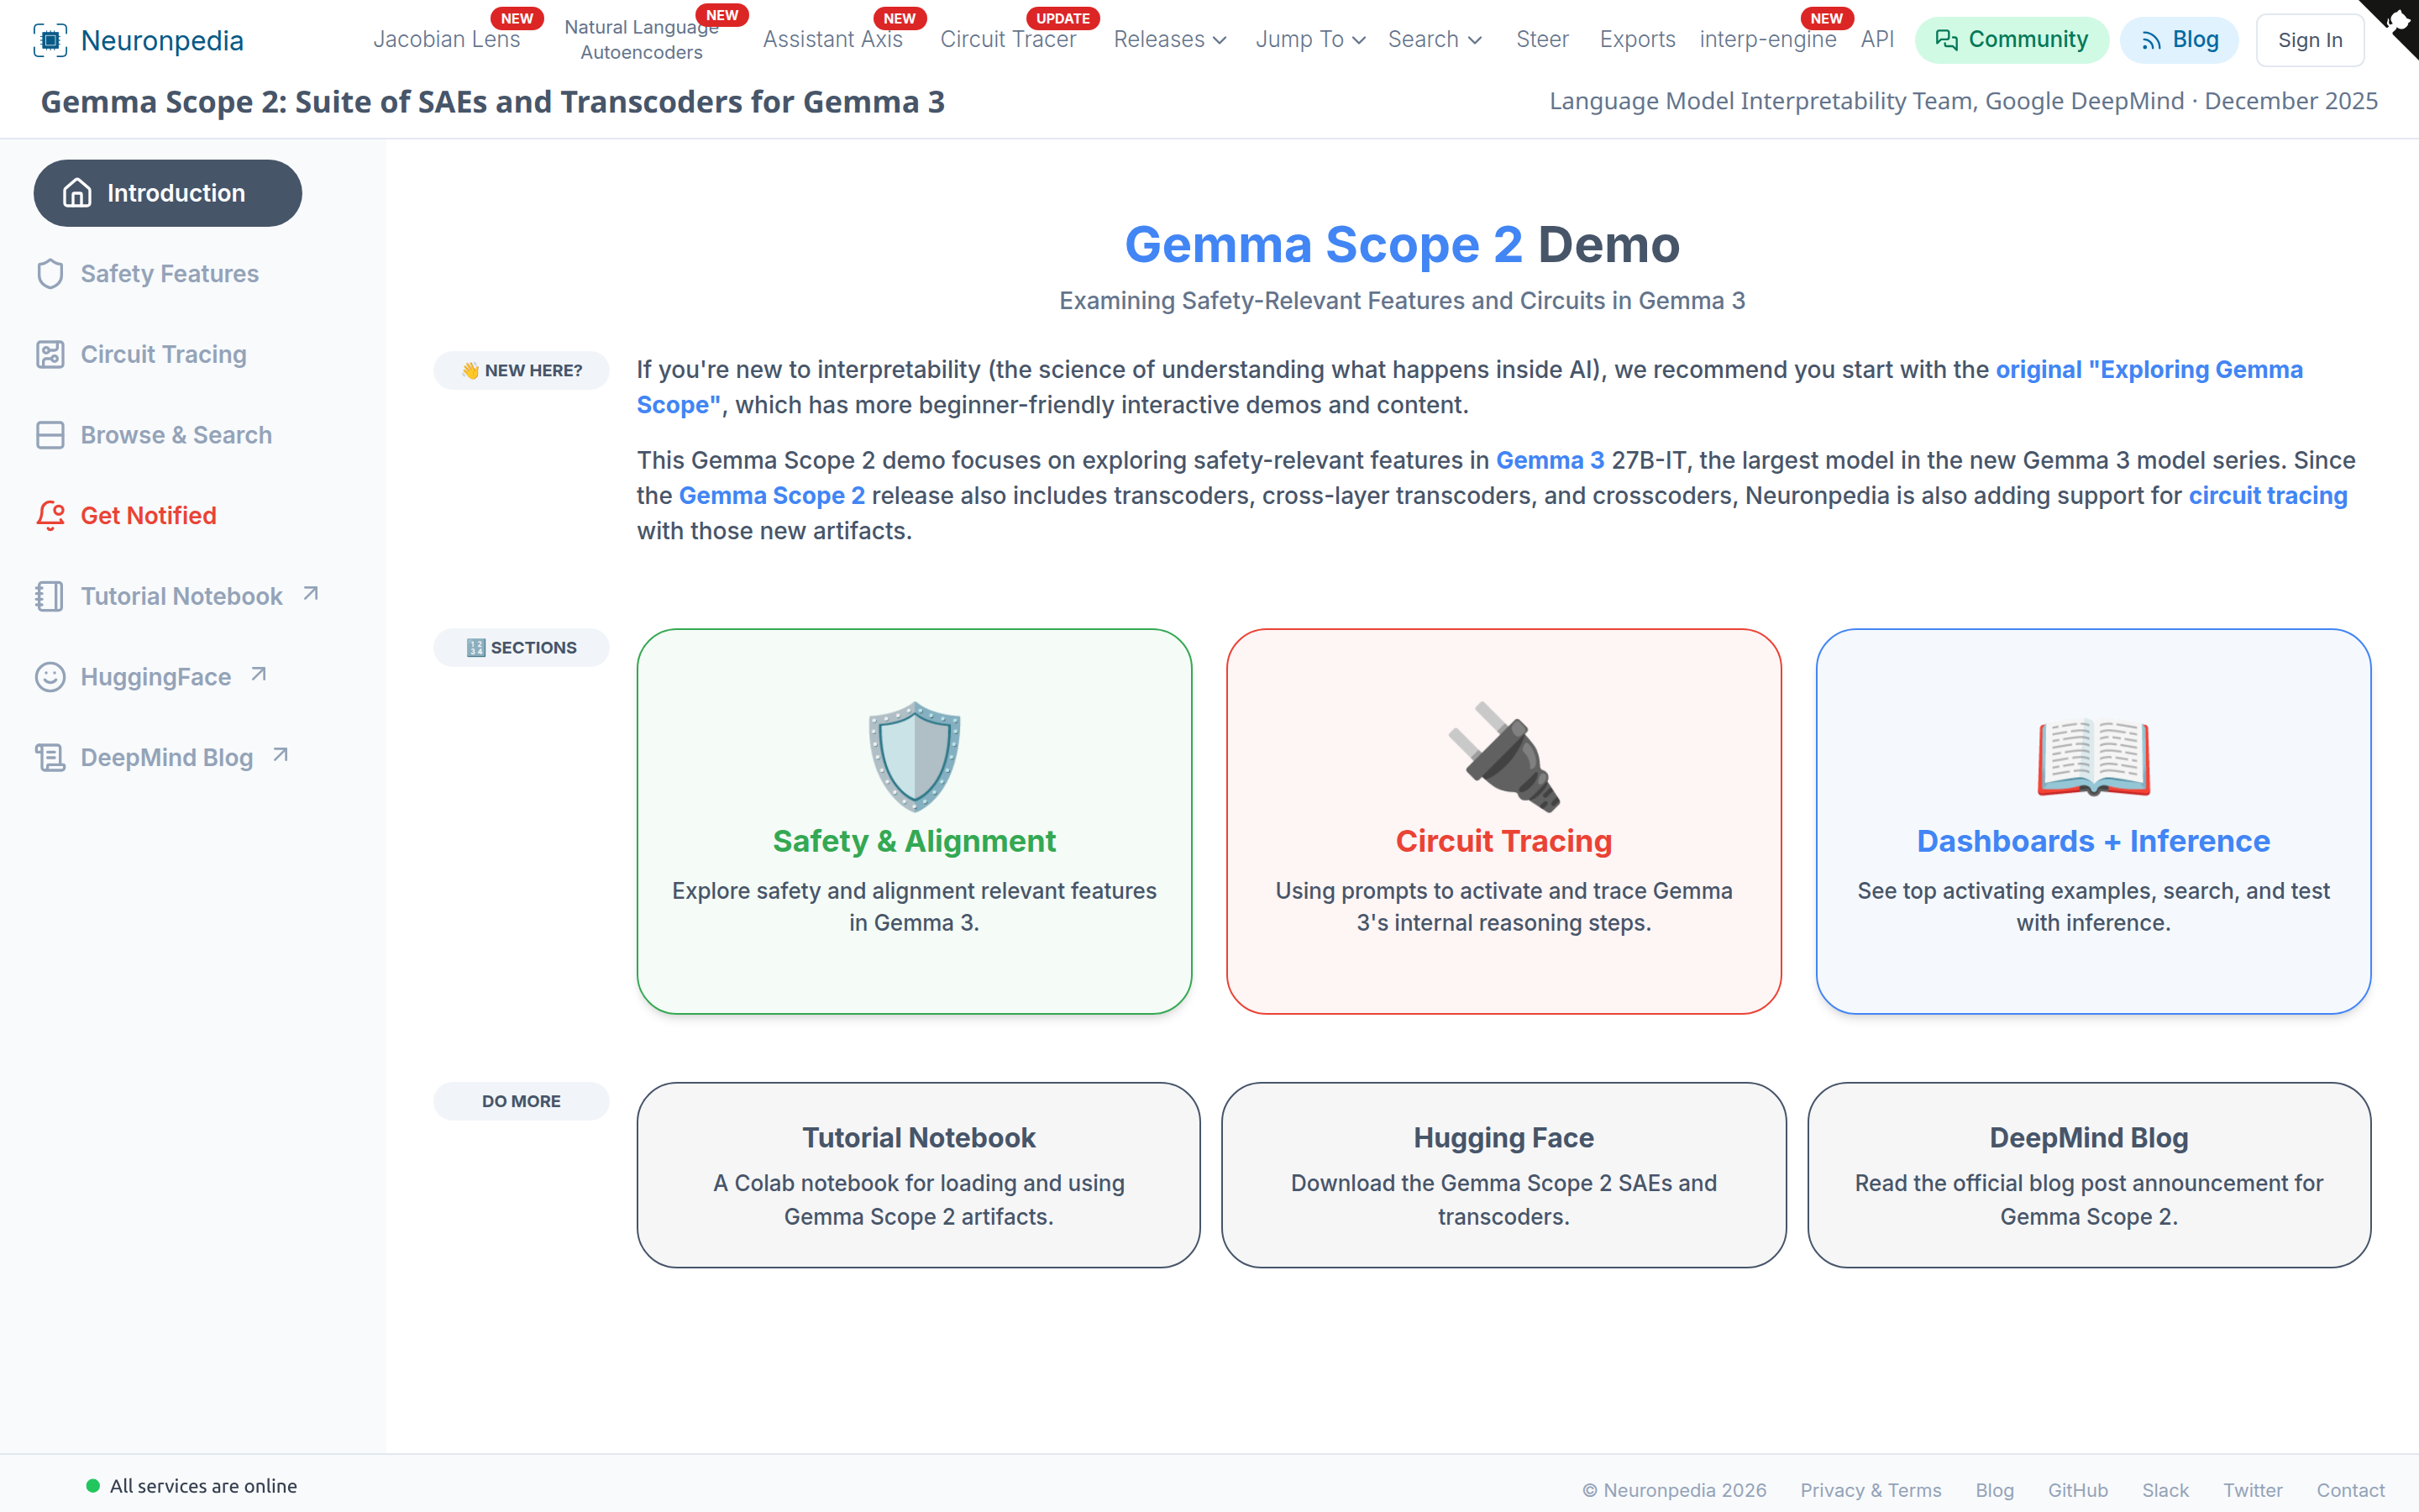Viewport: 2419px width, 1512px height.
Task: Click the RSS icon in Blog button
Action: point(2151,40)
